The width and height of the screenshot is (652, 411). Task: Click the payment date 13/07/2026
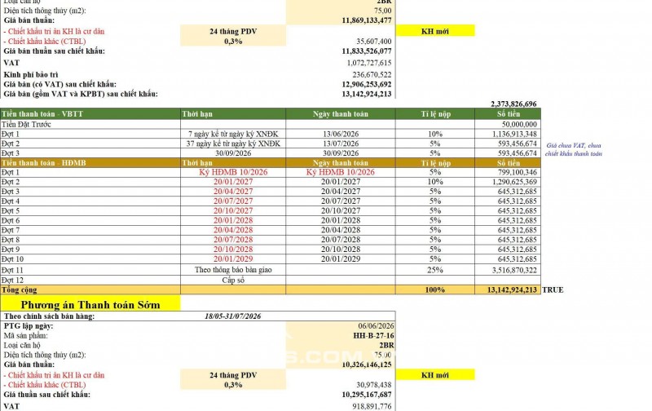(x=341, y=144)
